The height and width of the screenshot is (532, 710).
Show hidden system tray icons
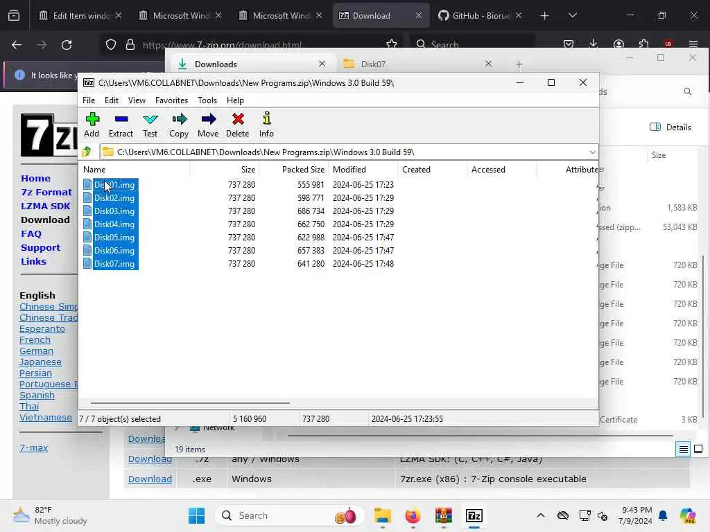(x=541, y=515)
